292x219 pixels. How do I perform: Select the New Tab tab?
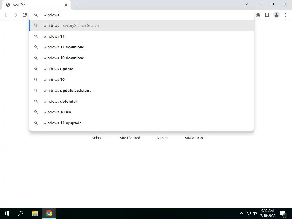[36, 5]
